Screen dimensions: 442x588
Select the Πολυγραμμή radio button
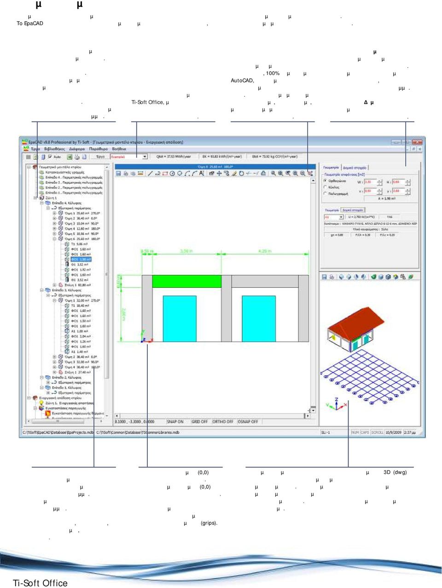pyautogui.click(x=325, y=194)
